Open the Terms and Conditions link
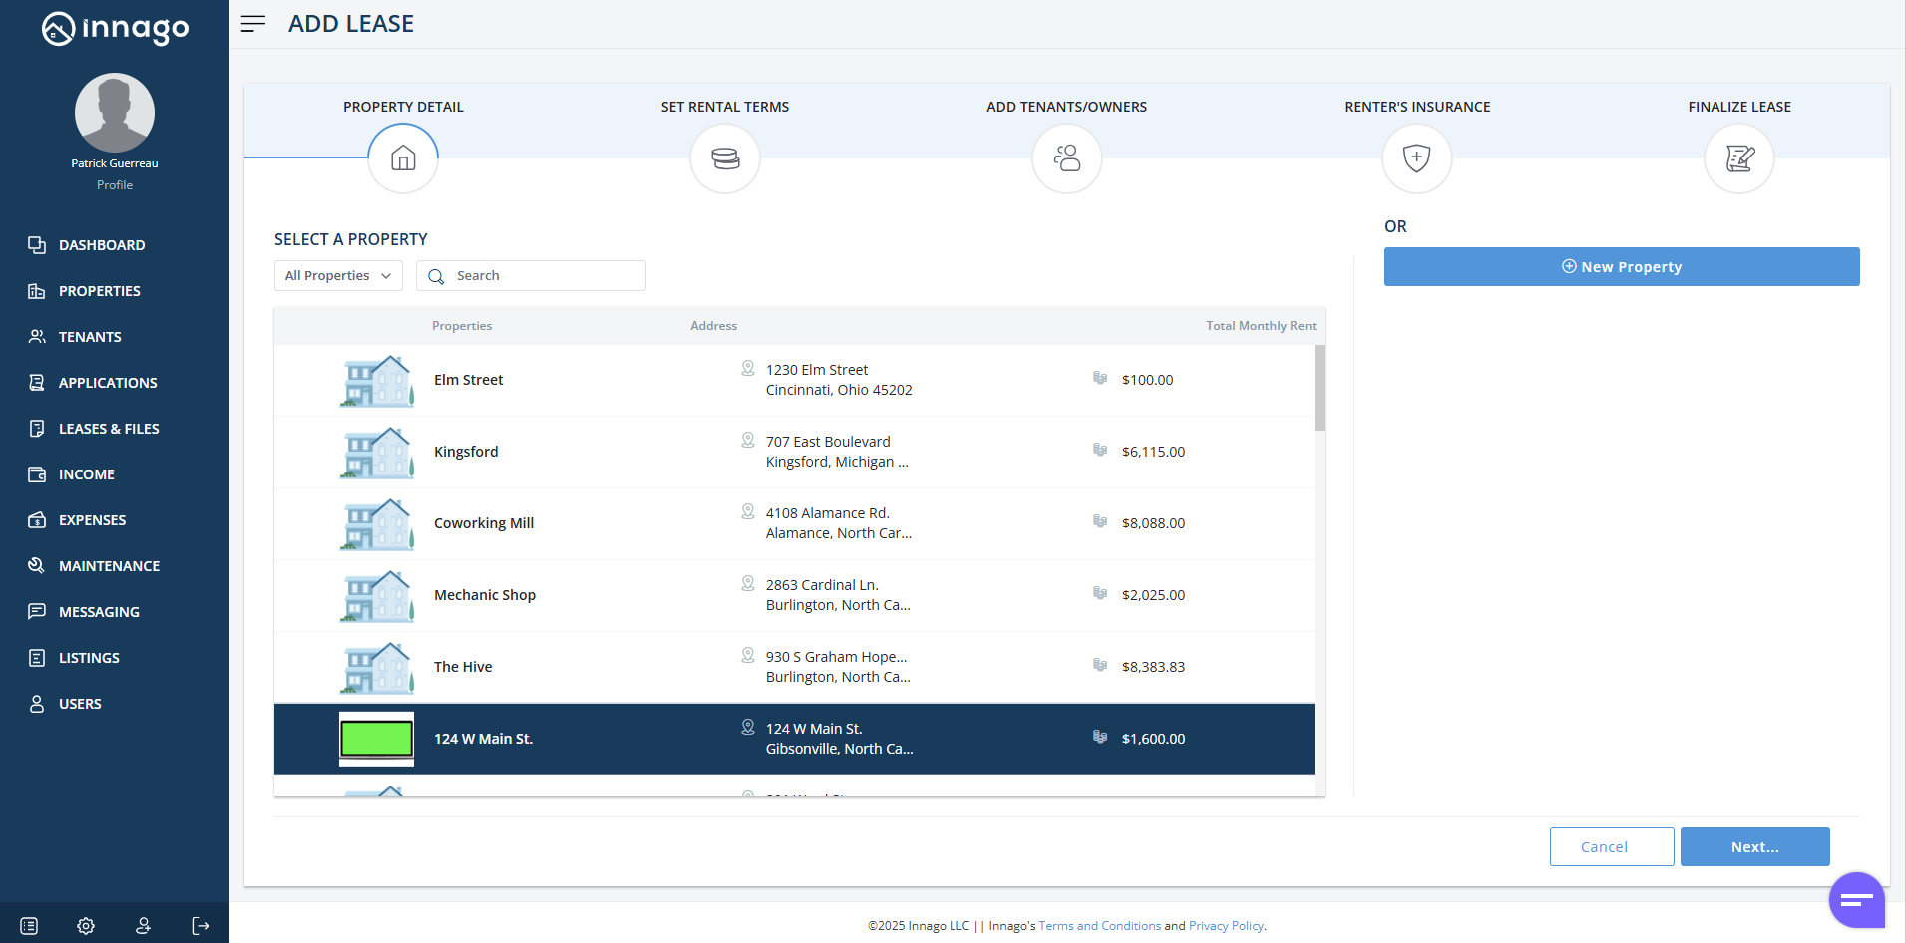 [x=1099, y=926]
